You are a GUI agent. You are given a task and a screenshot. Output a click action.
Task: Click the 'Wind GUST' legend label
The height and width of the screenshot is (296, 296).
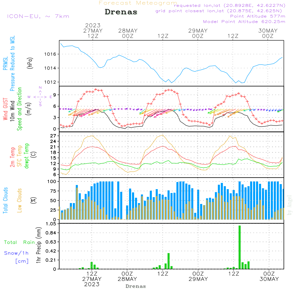[5, 109]
